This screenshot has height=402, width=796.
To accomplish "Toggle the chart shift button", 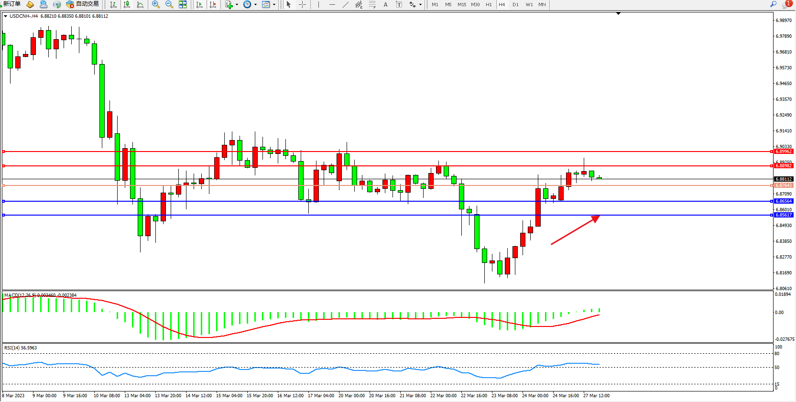I will 213,4.
